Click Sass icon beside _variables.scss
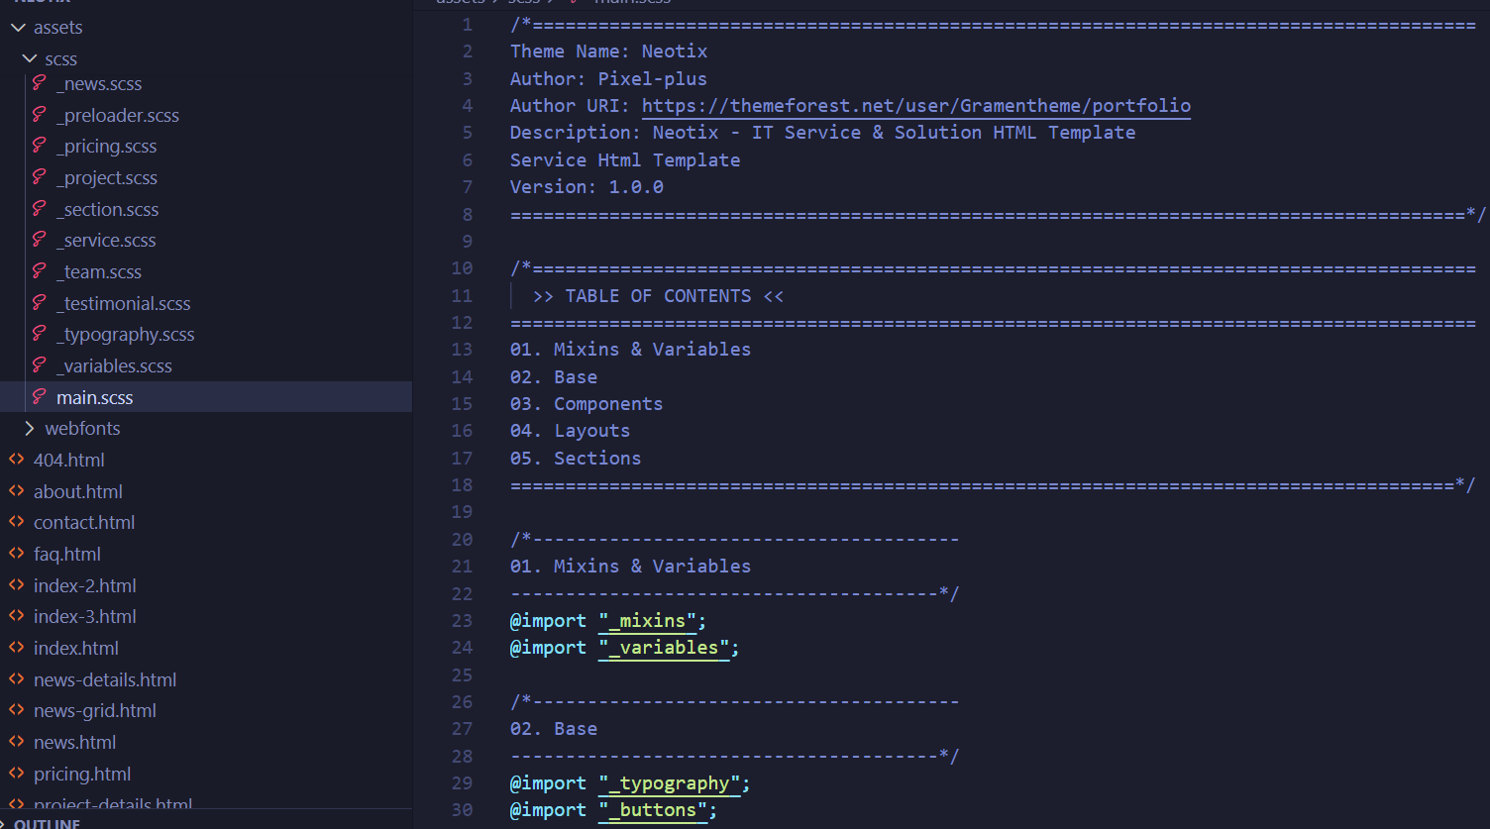 point(40,365)
